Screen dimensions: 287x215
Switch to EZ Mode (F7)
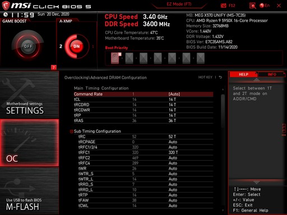179,4
